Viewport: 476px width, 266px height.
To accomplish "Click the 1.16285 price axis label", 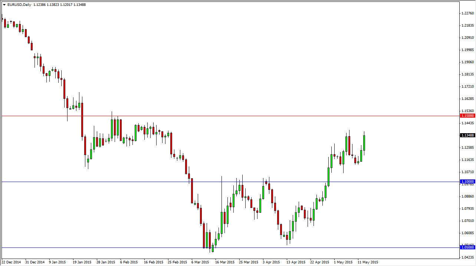I will [468, 99].
